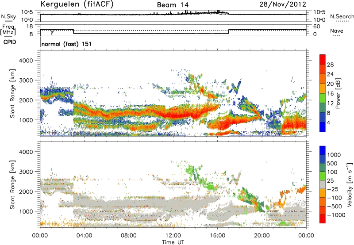
Task: Click the blue bottom of the power colorbar
Action: (323, 127)
